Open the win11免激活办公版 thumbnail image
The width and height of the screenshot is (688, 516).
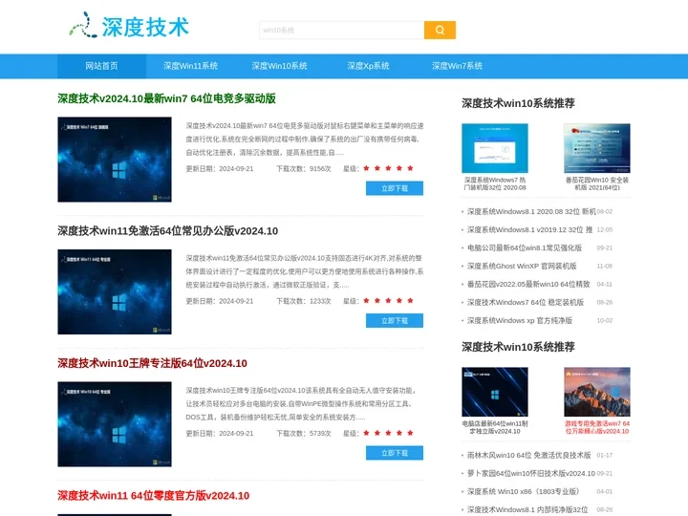115,291
